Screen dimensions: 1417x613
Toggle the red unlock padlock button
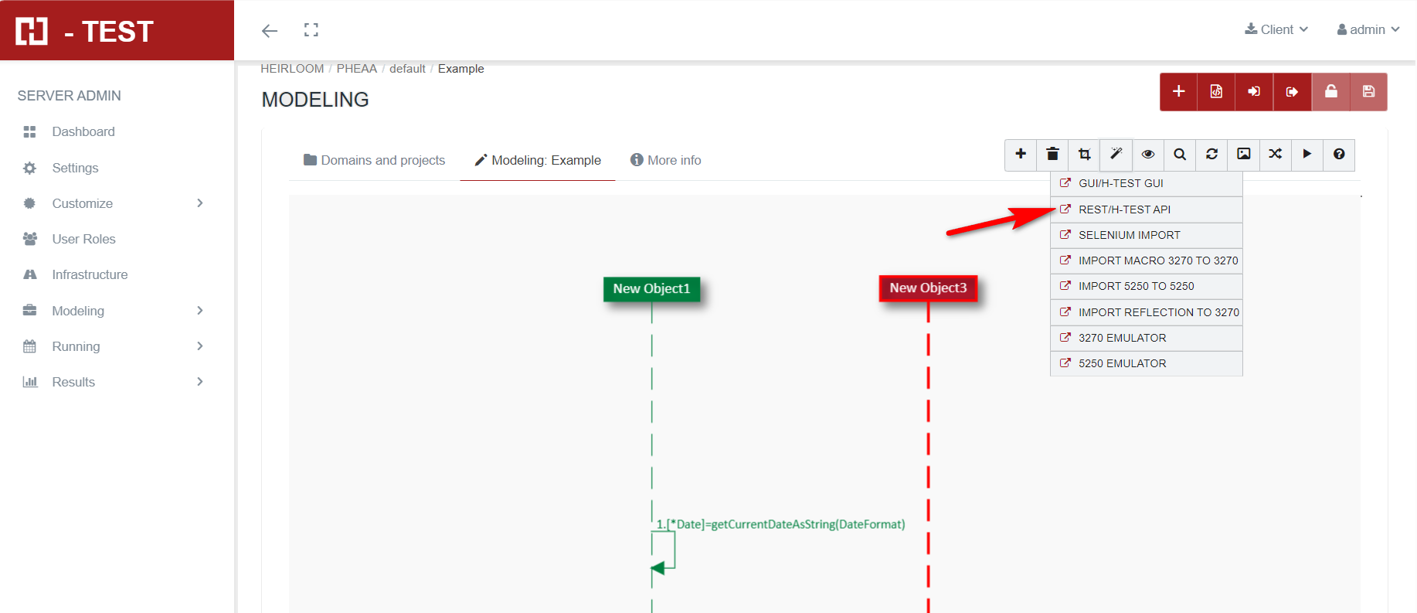tap(1330, 92)
